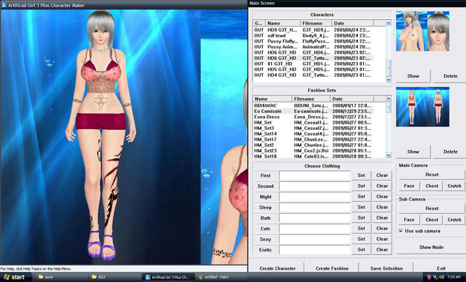This screenshot has width=466, height=282.
Task: Select the HM_Set17 fashion set
Action: [313, 139]
